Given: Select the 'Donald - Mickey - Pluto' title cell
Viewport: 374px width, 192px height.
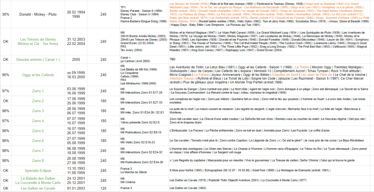Looking at the screenshot, I should [x=38, y=15].
